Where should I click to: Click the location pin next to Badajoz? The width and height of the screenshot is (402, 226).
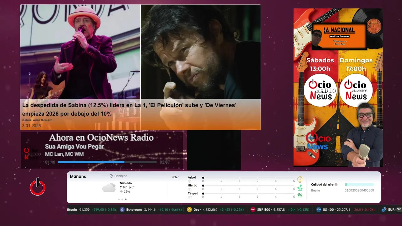pos(111,176)
